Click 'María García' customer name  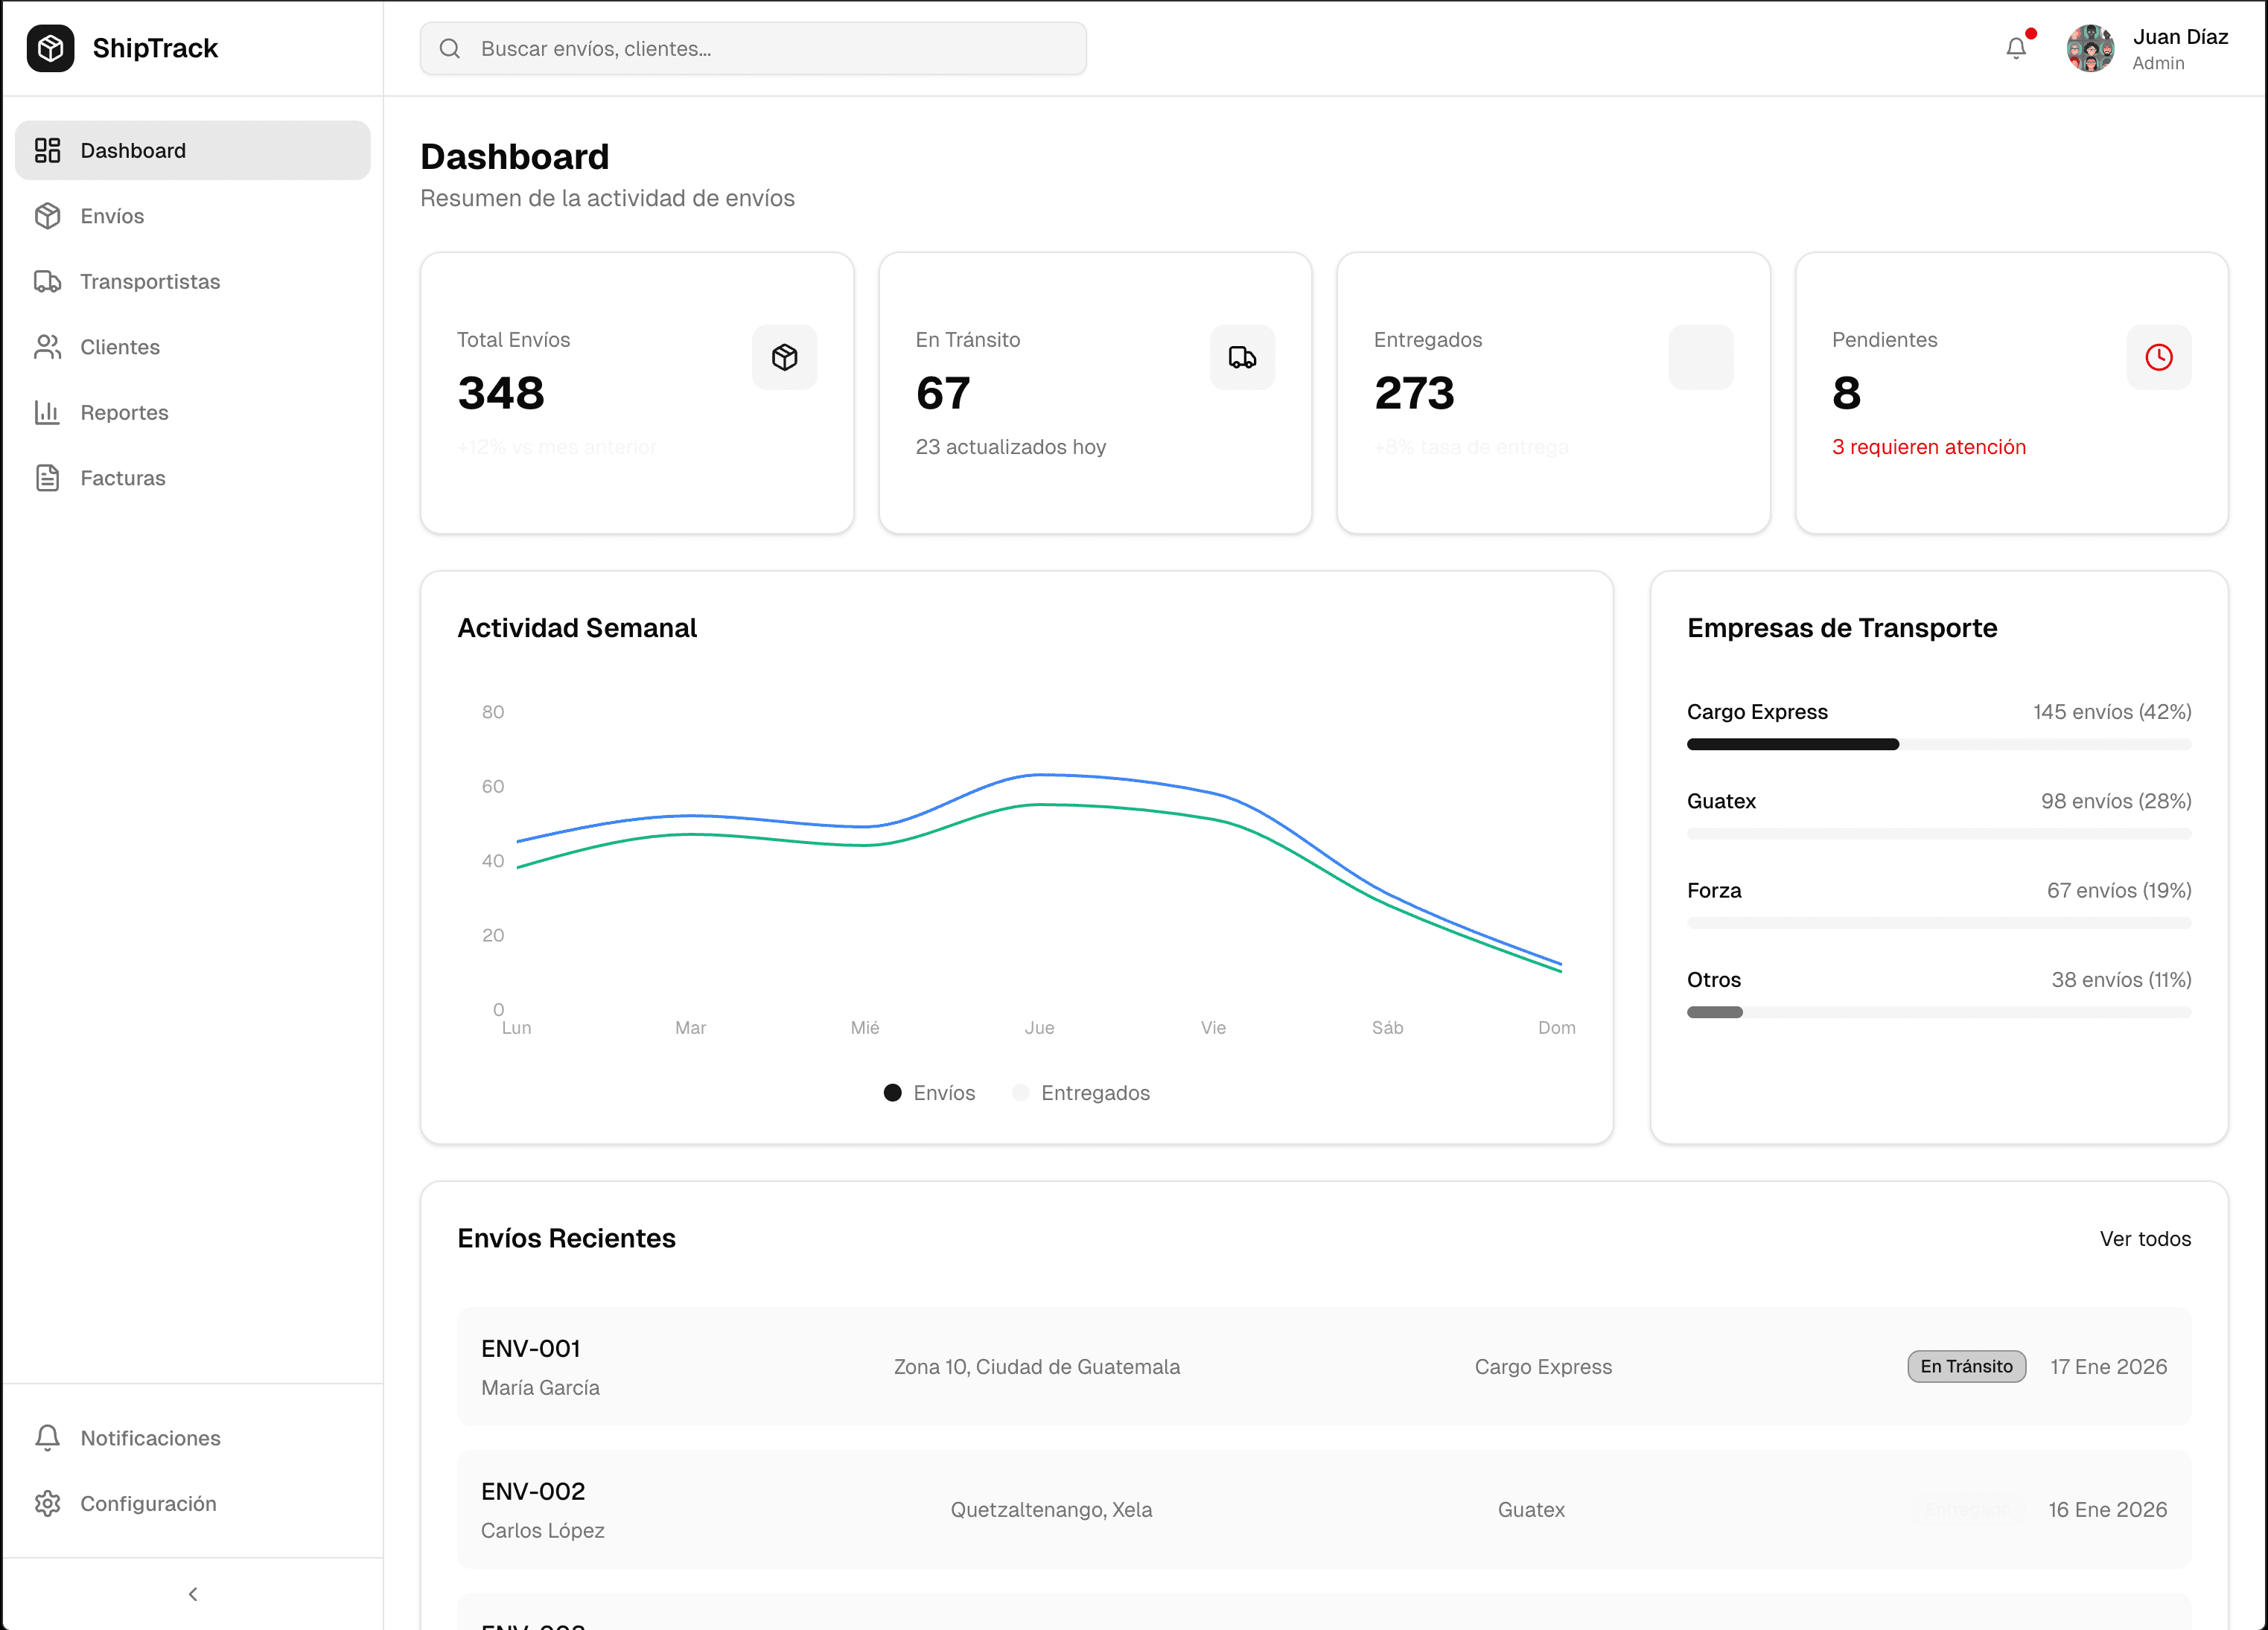pyautogui.click(x=540, y=1387)
